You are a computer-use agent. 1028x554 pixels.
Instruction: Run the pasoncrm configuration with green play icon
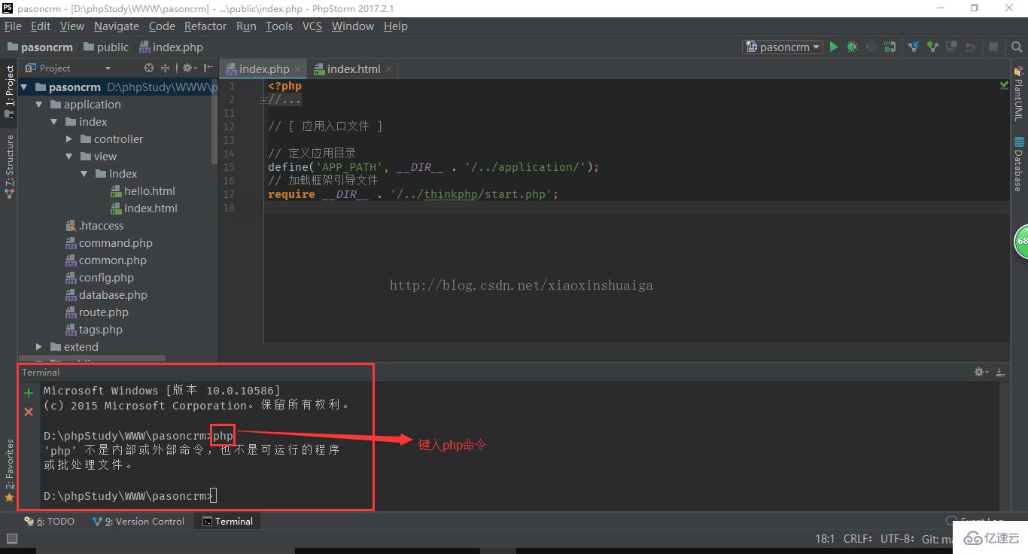coord(834,47)
